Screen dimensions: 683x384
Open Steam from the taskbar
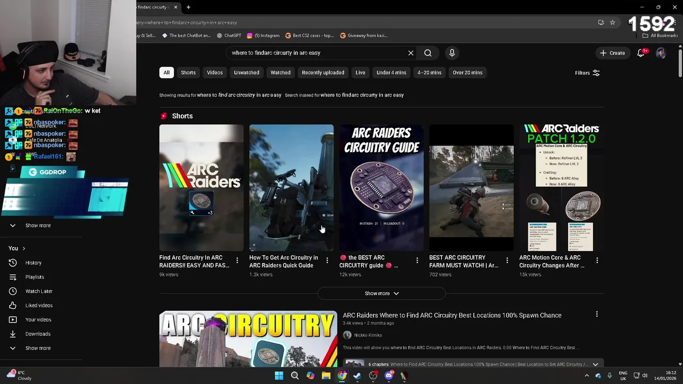click(358, 375)
